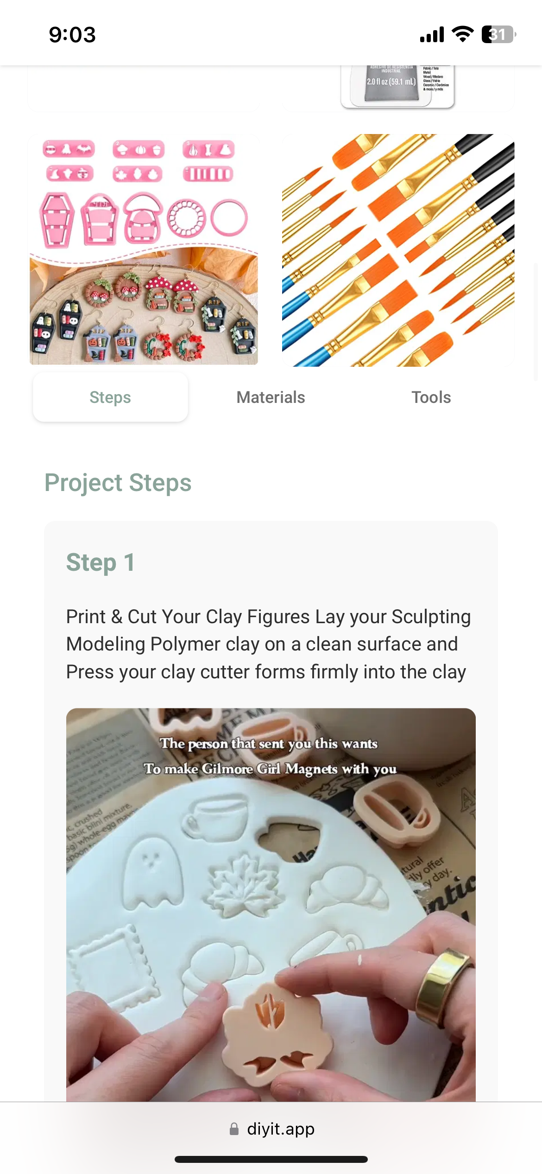The height and width of the screenshot is (1174, 542).
Task: Select the Steps tab
Action: (110, 397)
